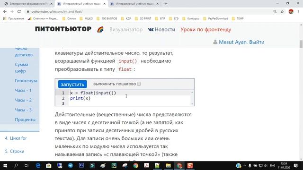Open a new tab with the plus button

(166, 4)
